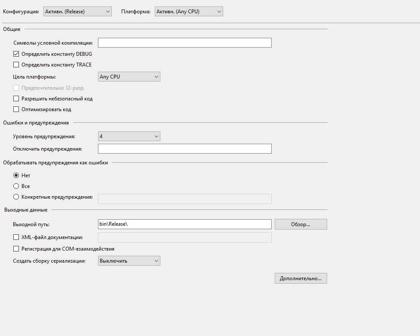Expand the Цель платформы dropdown
This screenshot has height=336, width=420.
[x=129, y=77]
